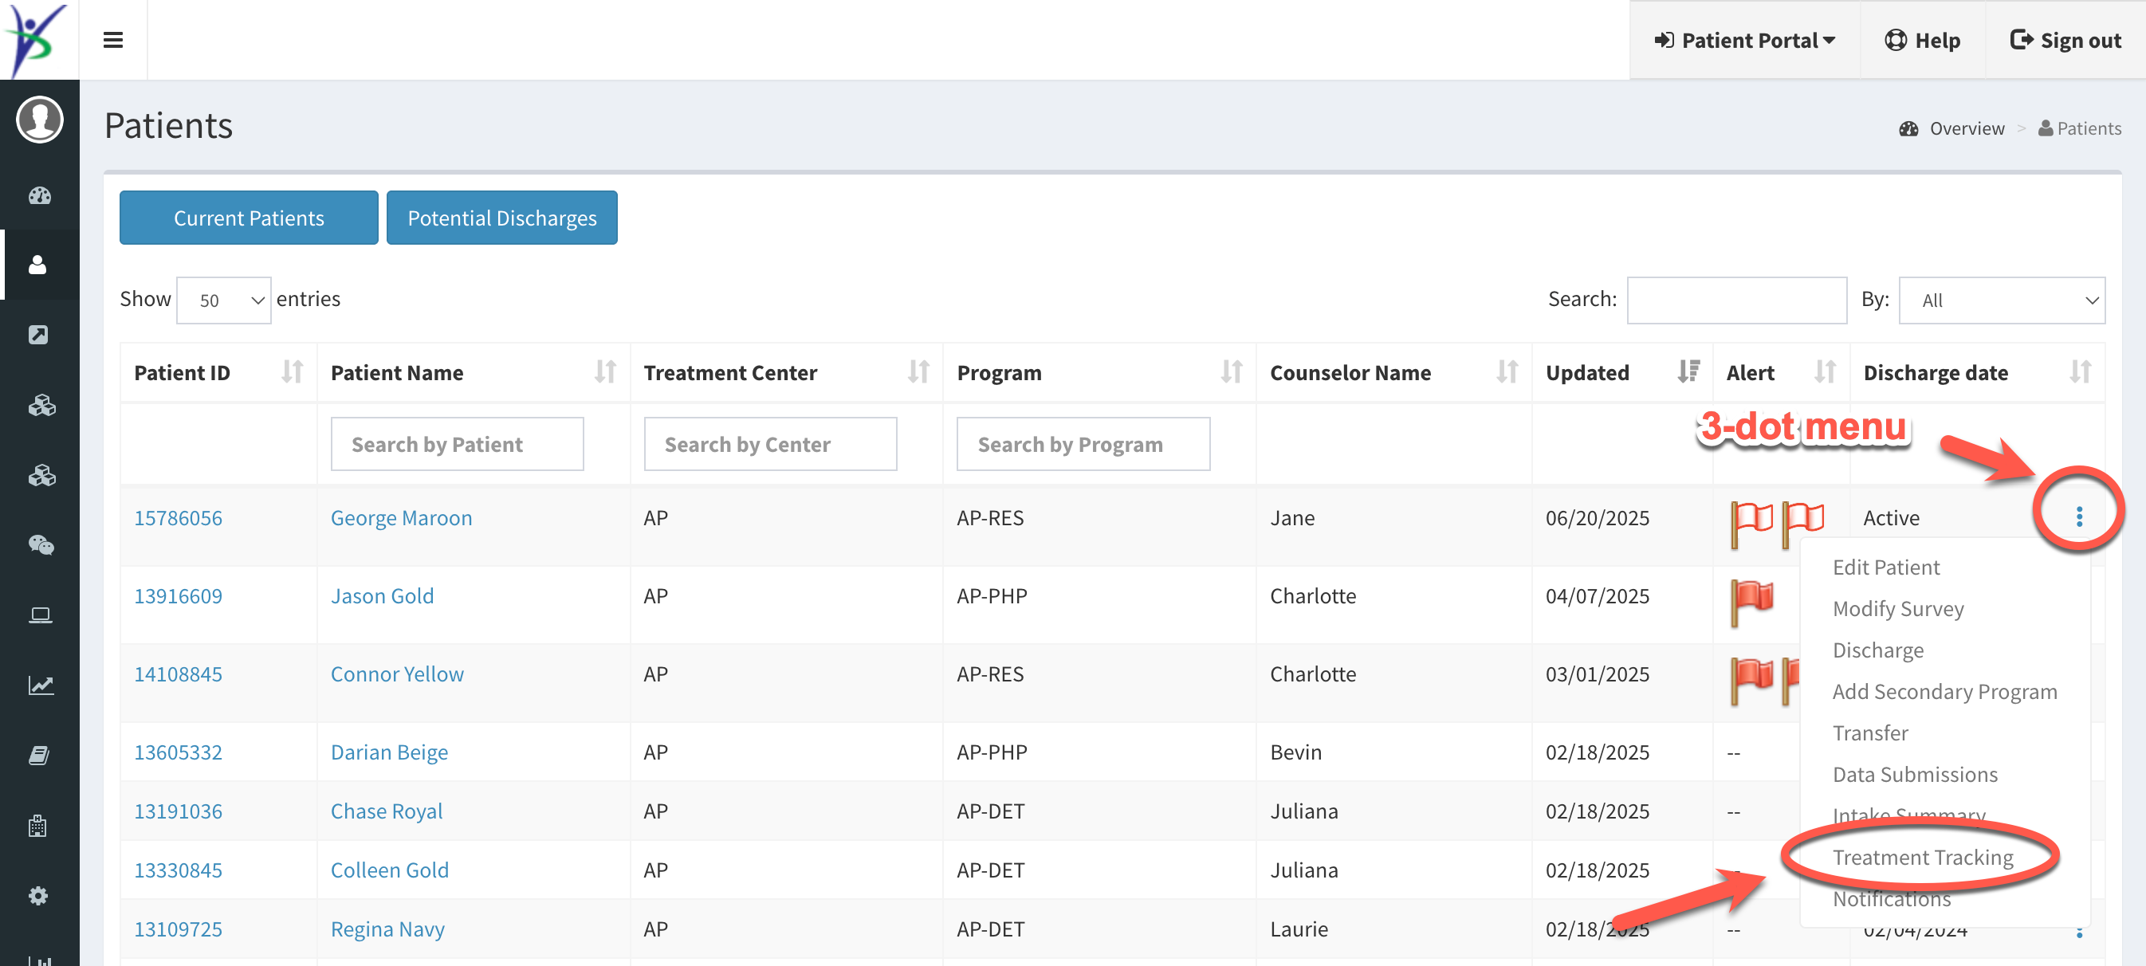Open patient link Connor Yellow

click(x=396, y=673)
